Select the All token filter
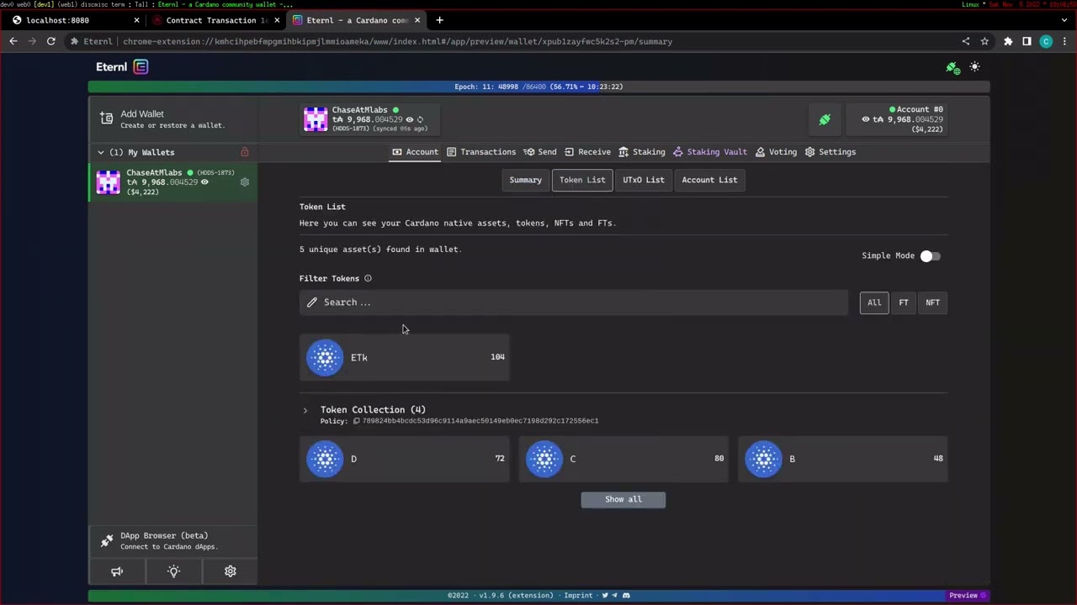Viewport: 1077px width, 605px height. tap(874, 302)
